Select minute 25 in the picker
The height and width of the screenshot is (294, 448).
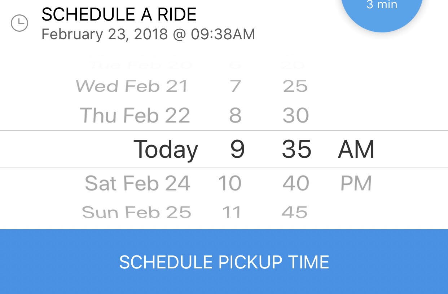pyautogui.click(x=295, y=86)
